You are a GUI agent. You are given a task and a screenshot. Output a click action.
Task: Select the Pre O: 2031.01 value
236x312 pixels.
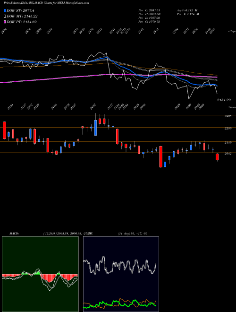149,10
